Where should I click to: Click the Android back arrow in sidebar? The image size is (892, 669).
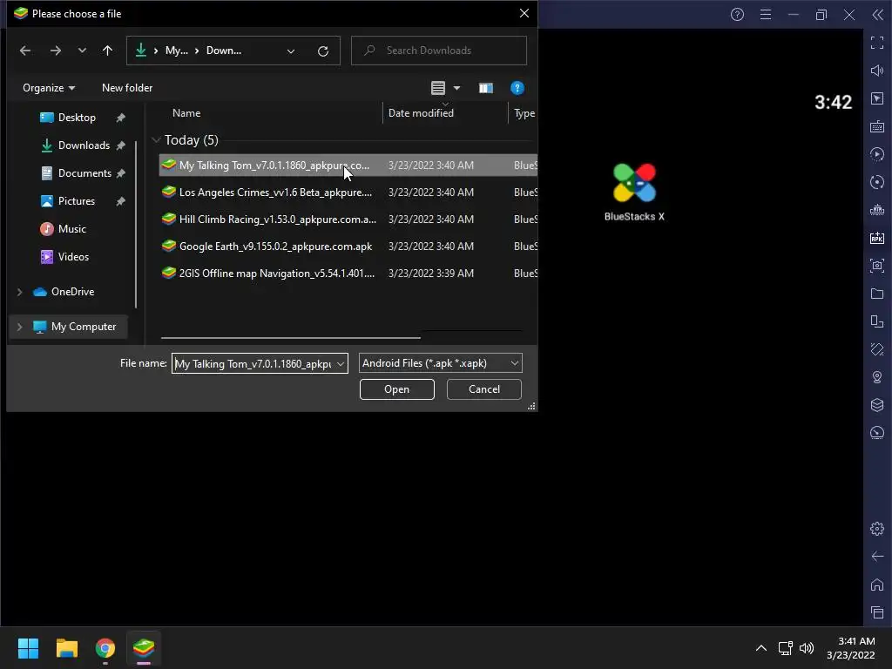pyautogui.click(x=876, y=557)
